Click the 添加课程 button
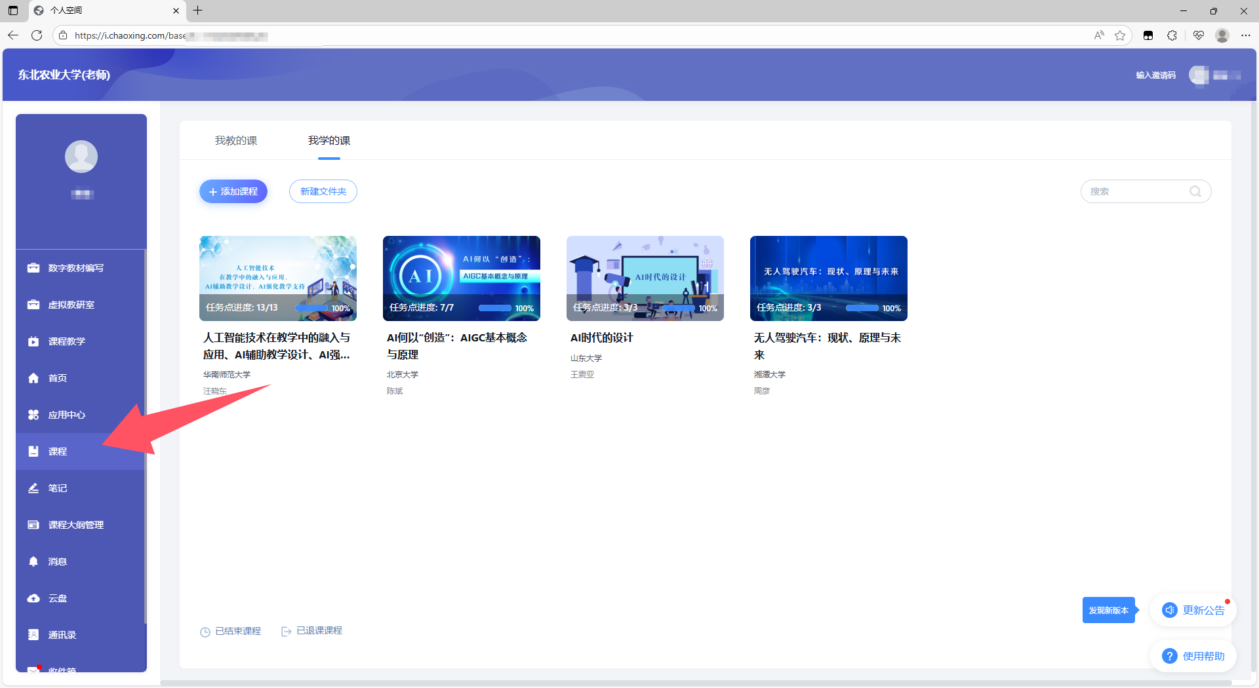This screenshot has height=688, width=1259. click(x=233, y=191)
